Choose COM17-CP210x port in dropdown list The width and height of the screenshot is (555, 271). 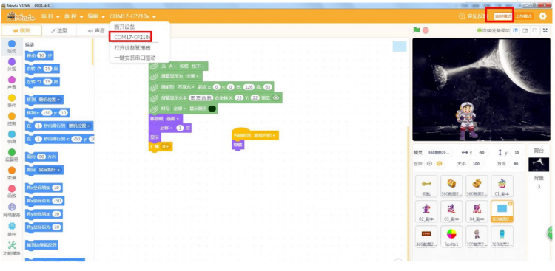132,37
